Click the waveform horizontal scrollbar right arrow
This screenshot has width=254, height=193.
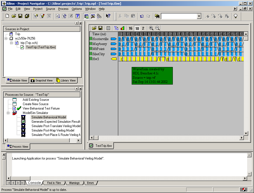click(242, 138)
